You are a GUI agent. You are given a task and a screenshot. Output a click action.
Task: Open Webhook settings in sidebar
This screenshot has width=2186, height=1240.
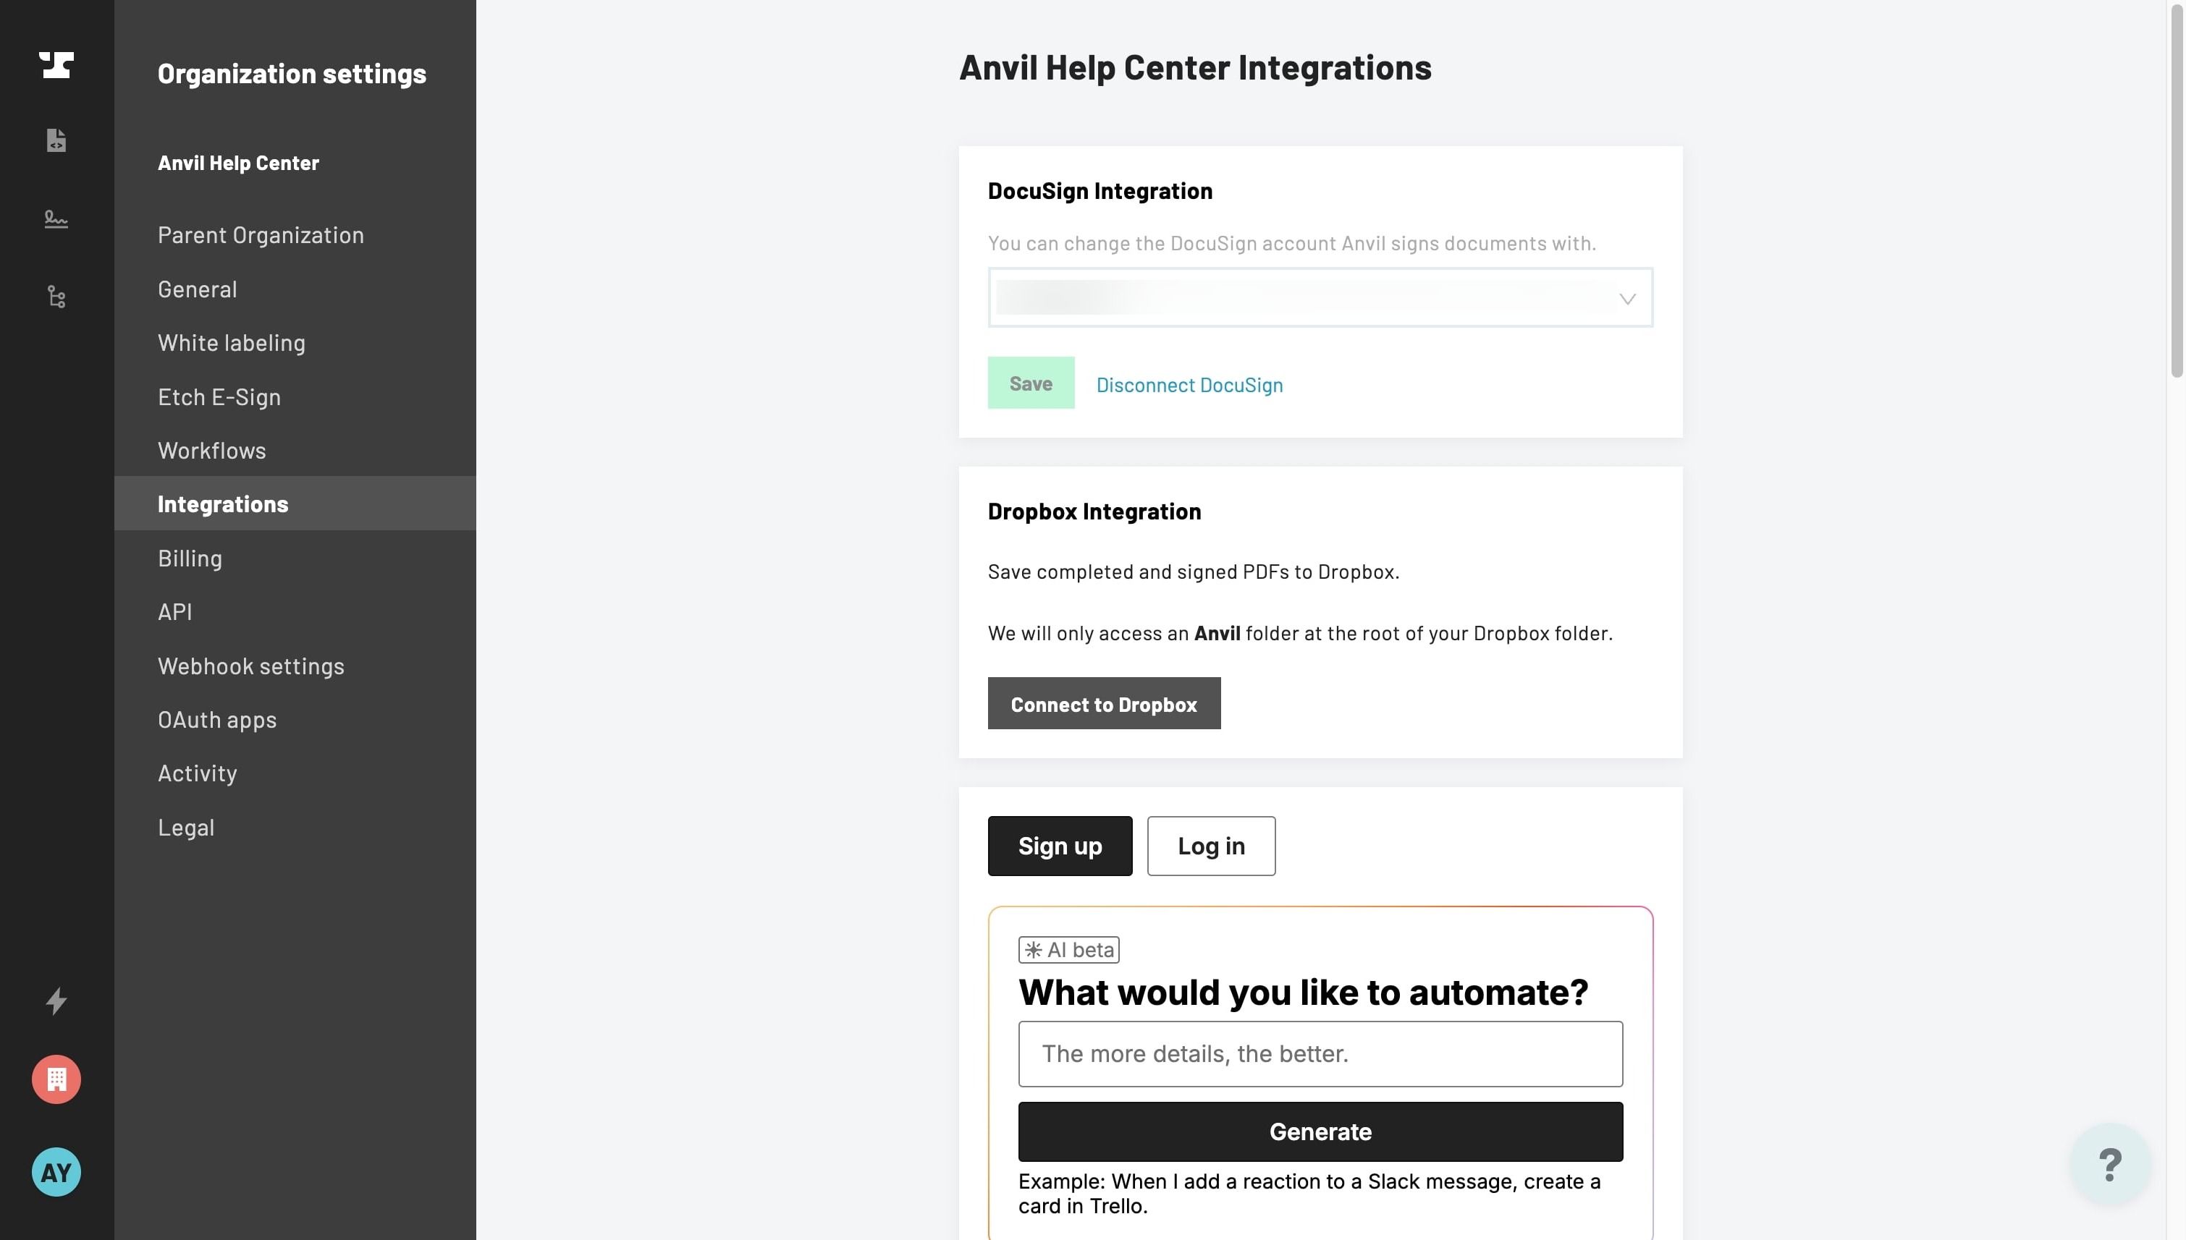click(x=250, y=666)
